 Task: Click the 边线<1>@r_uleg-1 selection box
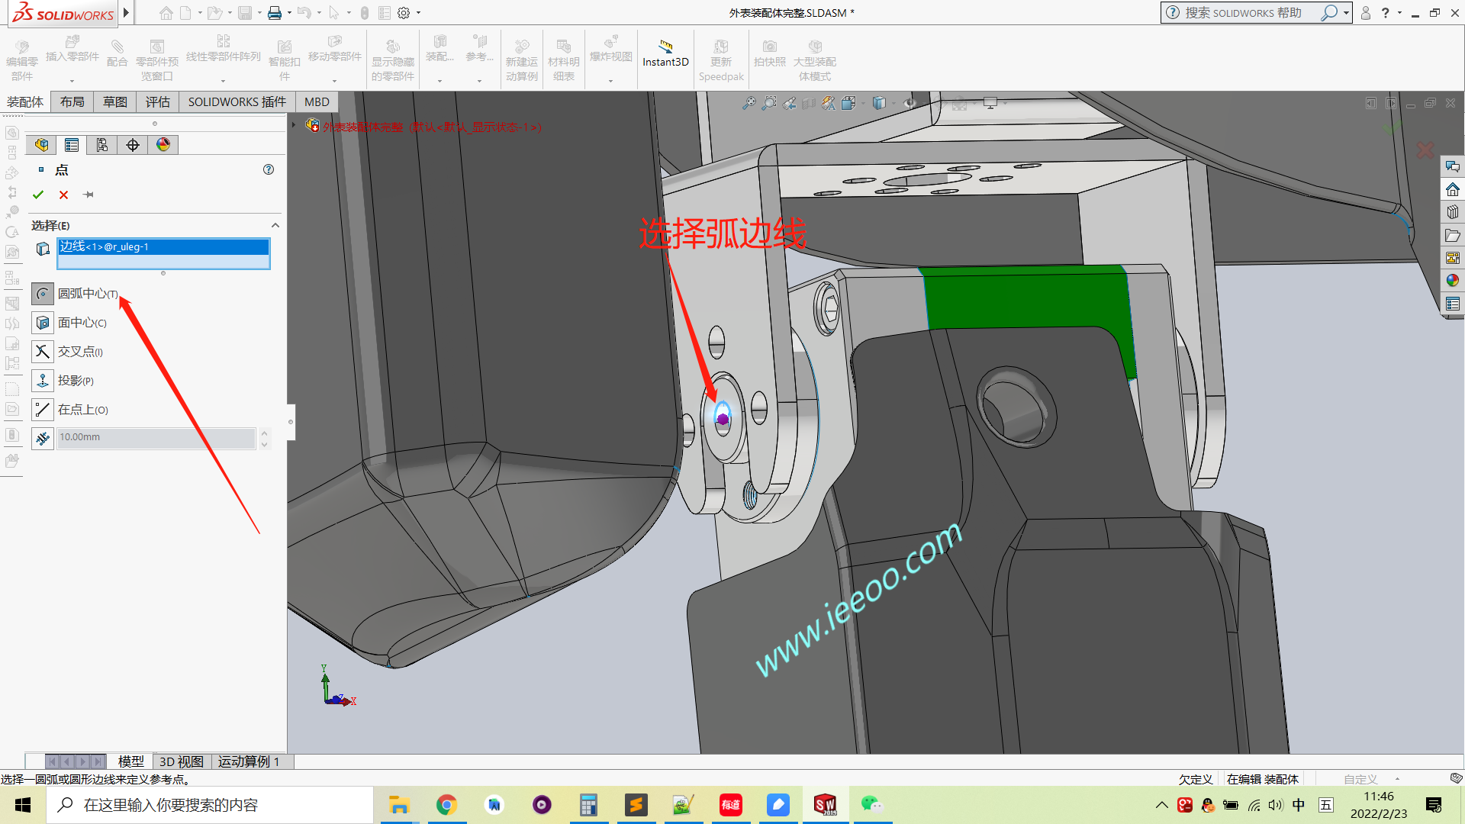[x=163, y=246]
